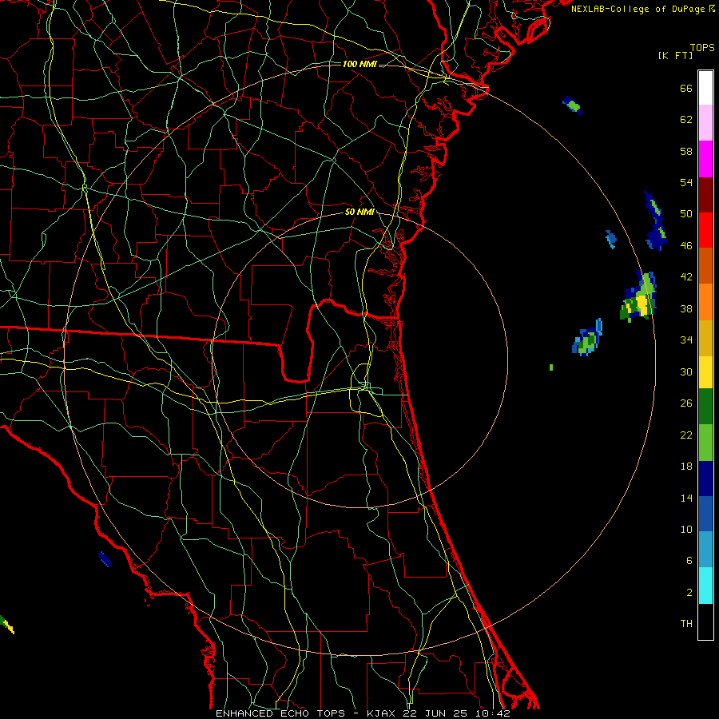This screenshot has height=719, width=719.
Task: Select the 18 legend value
Action: [686, 467]
